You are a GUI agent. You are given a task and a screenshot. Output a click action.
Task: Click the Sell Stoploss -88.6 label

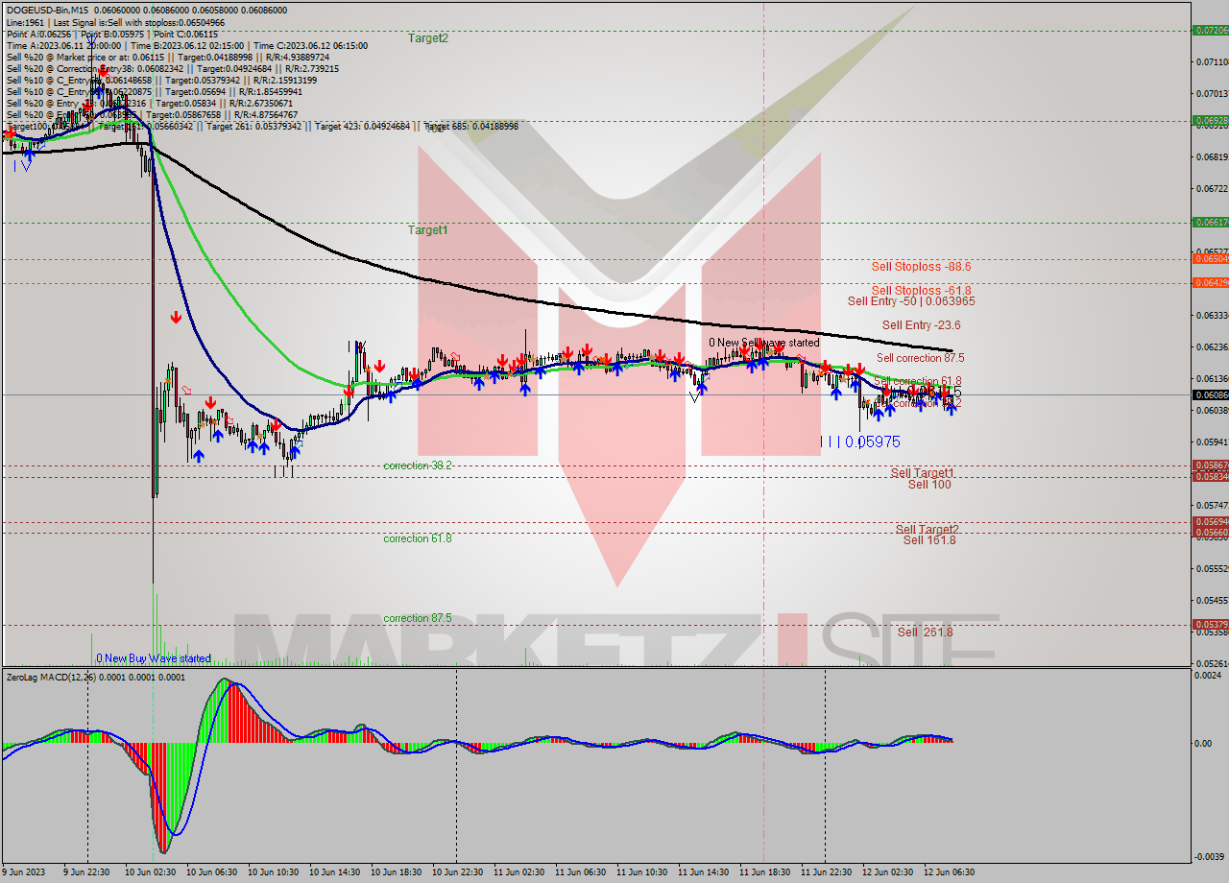pos(921,267)
